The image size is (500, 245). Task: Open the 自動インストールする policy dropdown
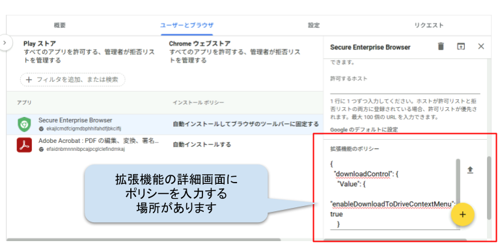coord(202,144)
